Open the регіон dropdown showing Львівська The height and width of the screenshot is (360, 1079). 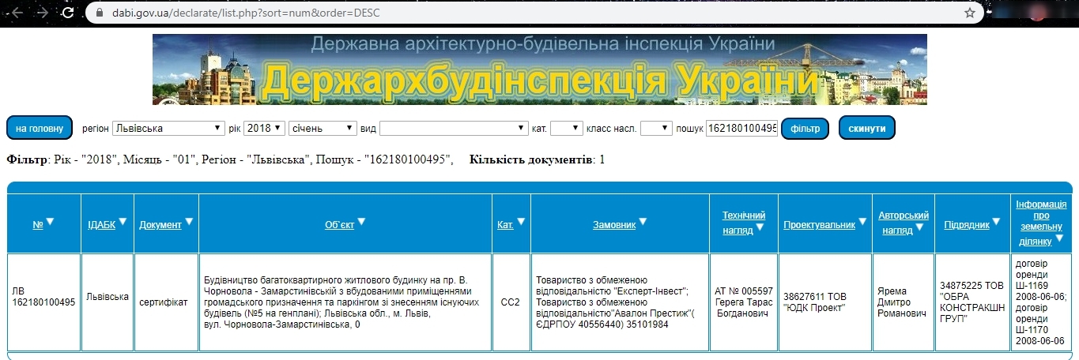[x=168, y=128]
